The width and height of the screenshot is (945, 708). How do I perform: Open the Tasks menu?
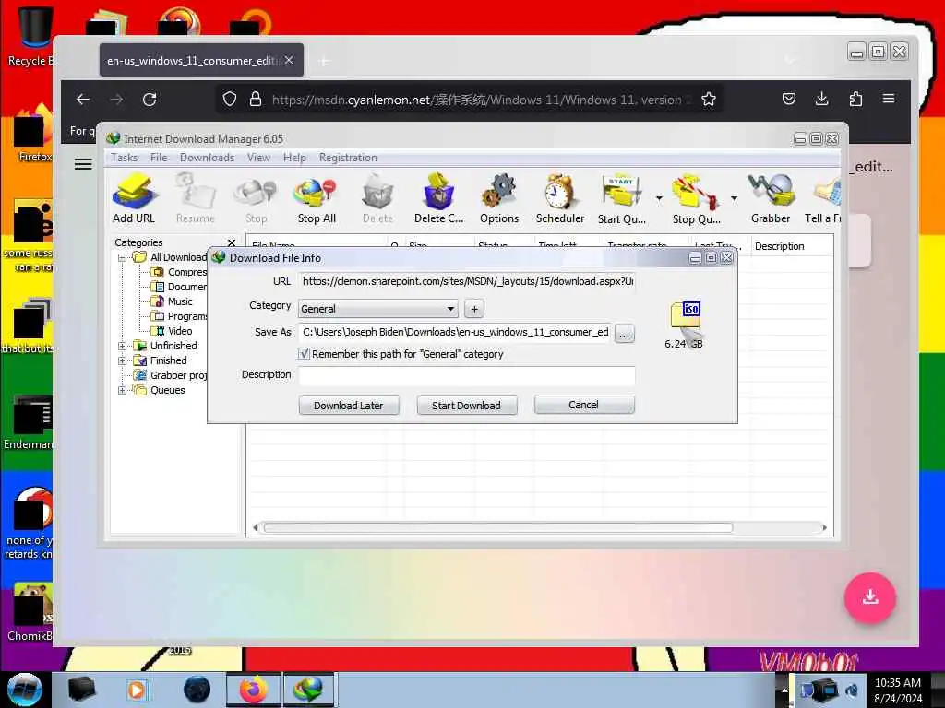click(125, 158)
